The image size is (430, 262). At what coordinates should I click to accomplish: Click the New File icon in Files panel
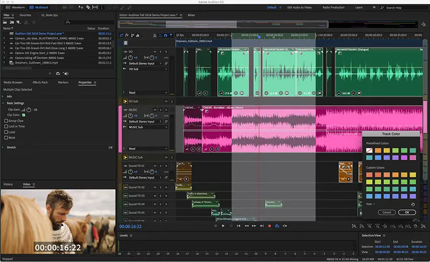tap(19, 22)
